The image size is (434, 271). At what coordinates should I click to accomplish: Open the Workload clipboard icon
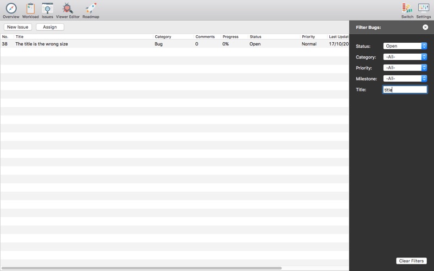point(30,8)
